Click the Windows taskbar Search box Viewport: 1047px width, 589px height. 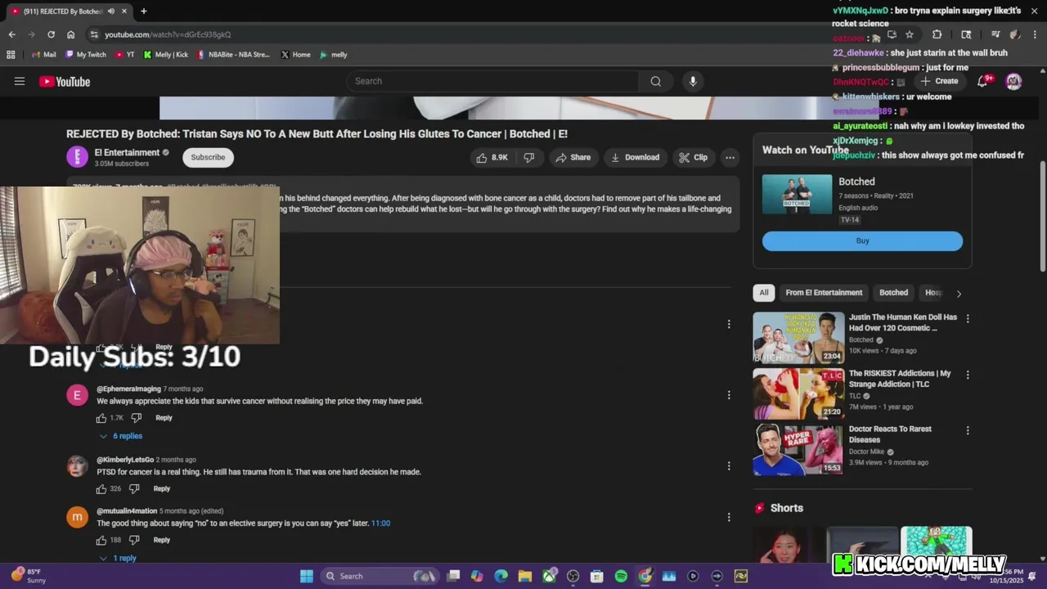tap(380, 576)
